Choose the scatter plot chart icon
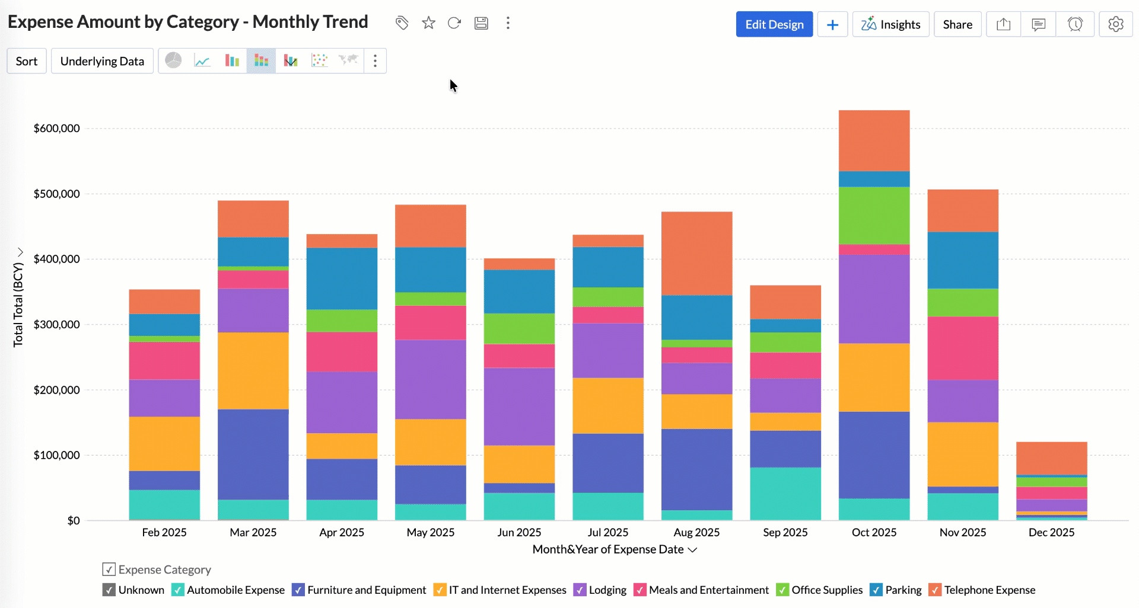1139x608 pixels. coord(319,60)
